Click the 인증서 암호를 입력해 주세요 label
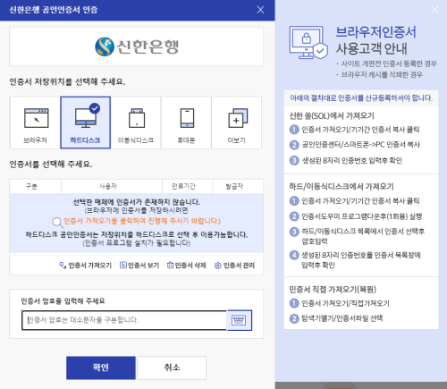 pos(63,300)
